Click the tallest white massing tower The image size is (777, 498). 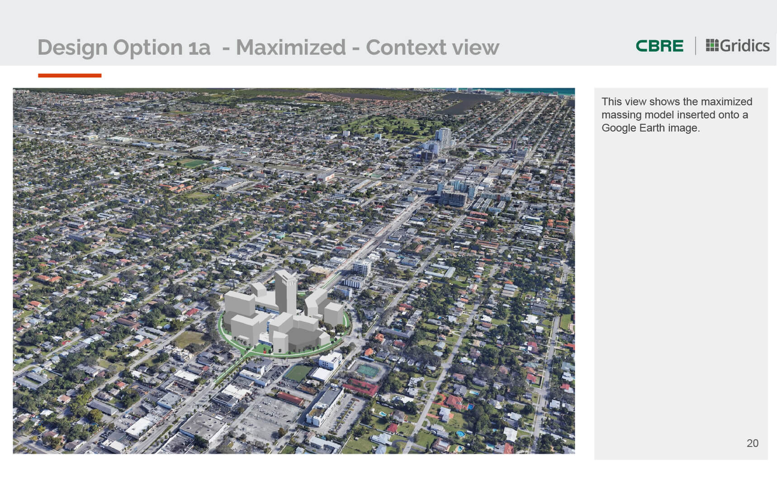(x=286, y=291)
